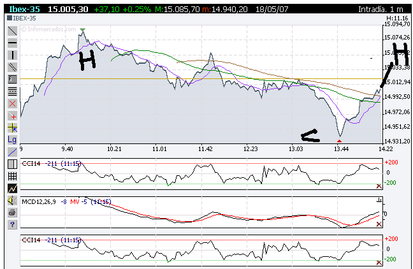Open the Fibonacci retracement tool (F icon)
The width and height of the screenshot is (413, 269).
(x=12, y=79)
